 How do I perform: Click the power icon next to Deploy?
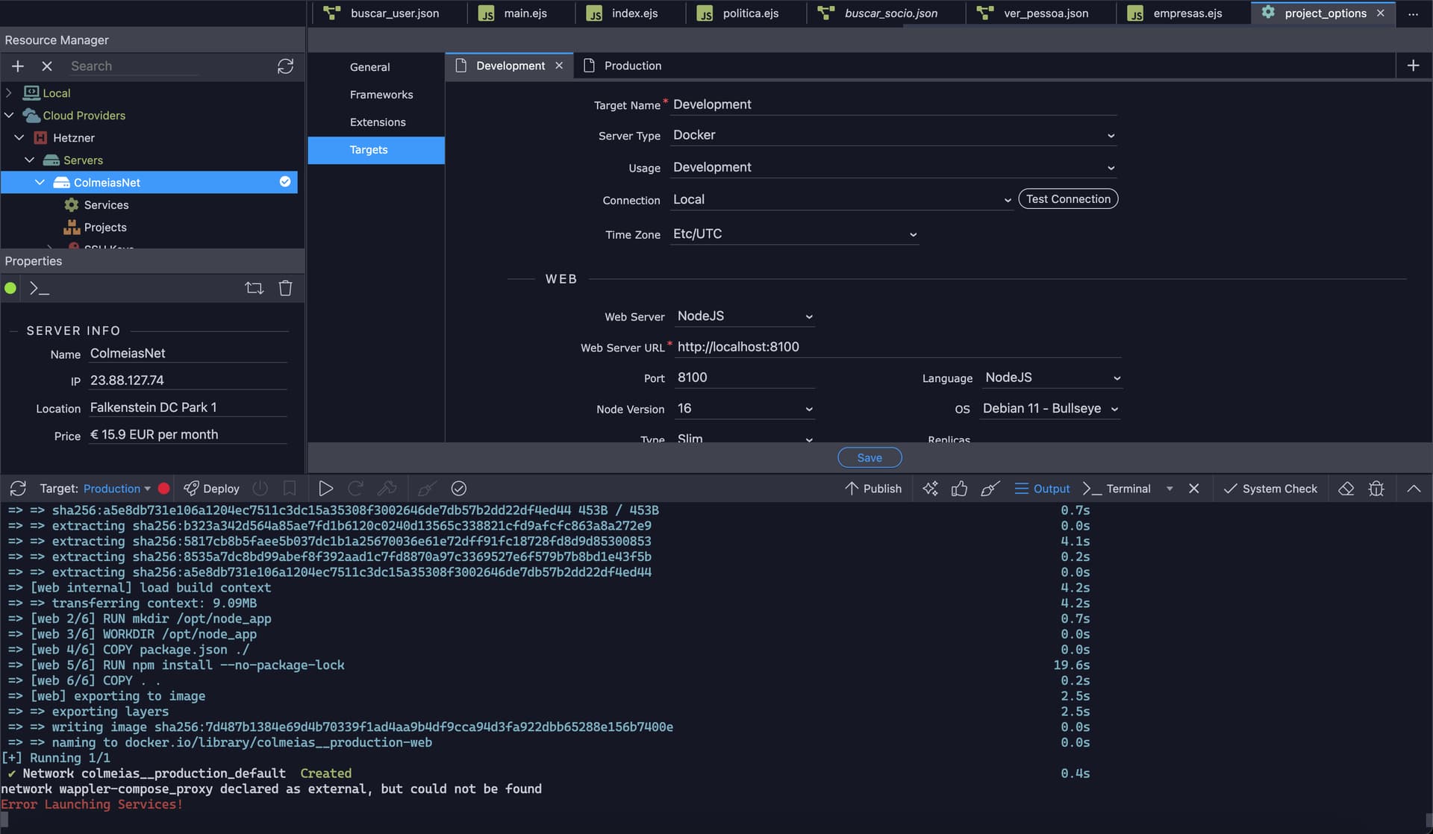260,489
